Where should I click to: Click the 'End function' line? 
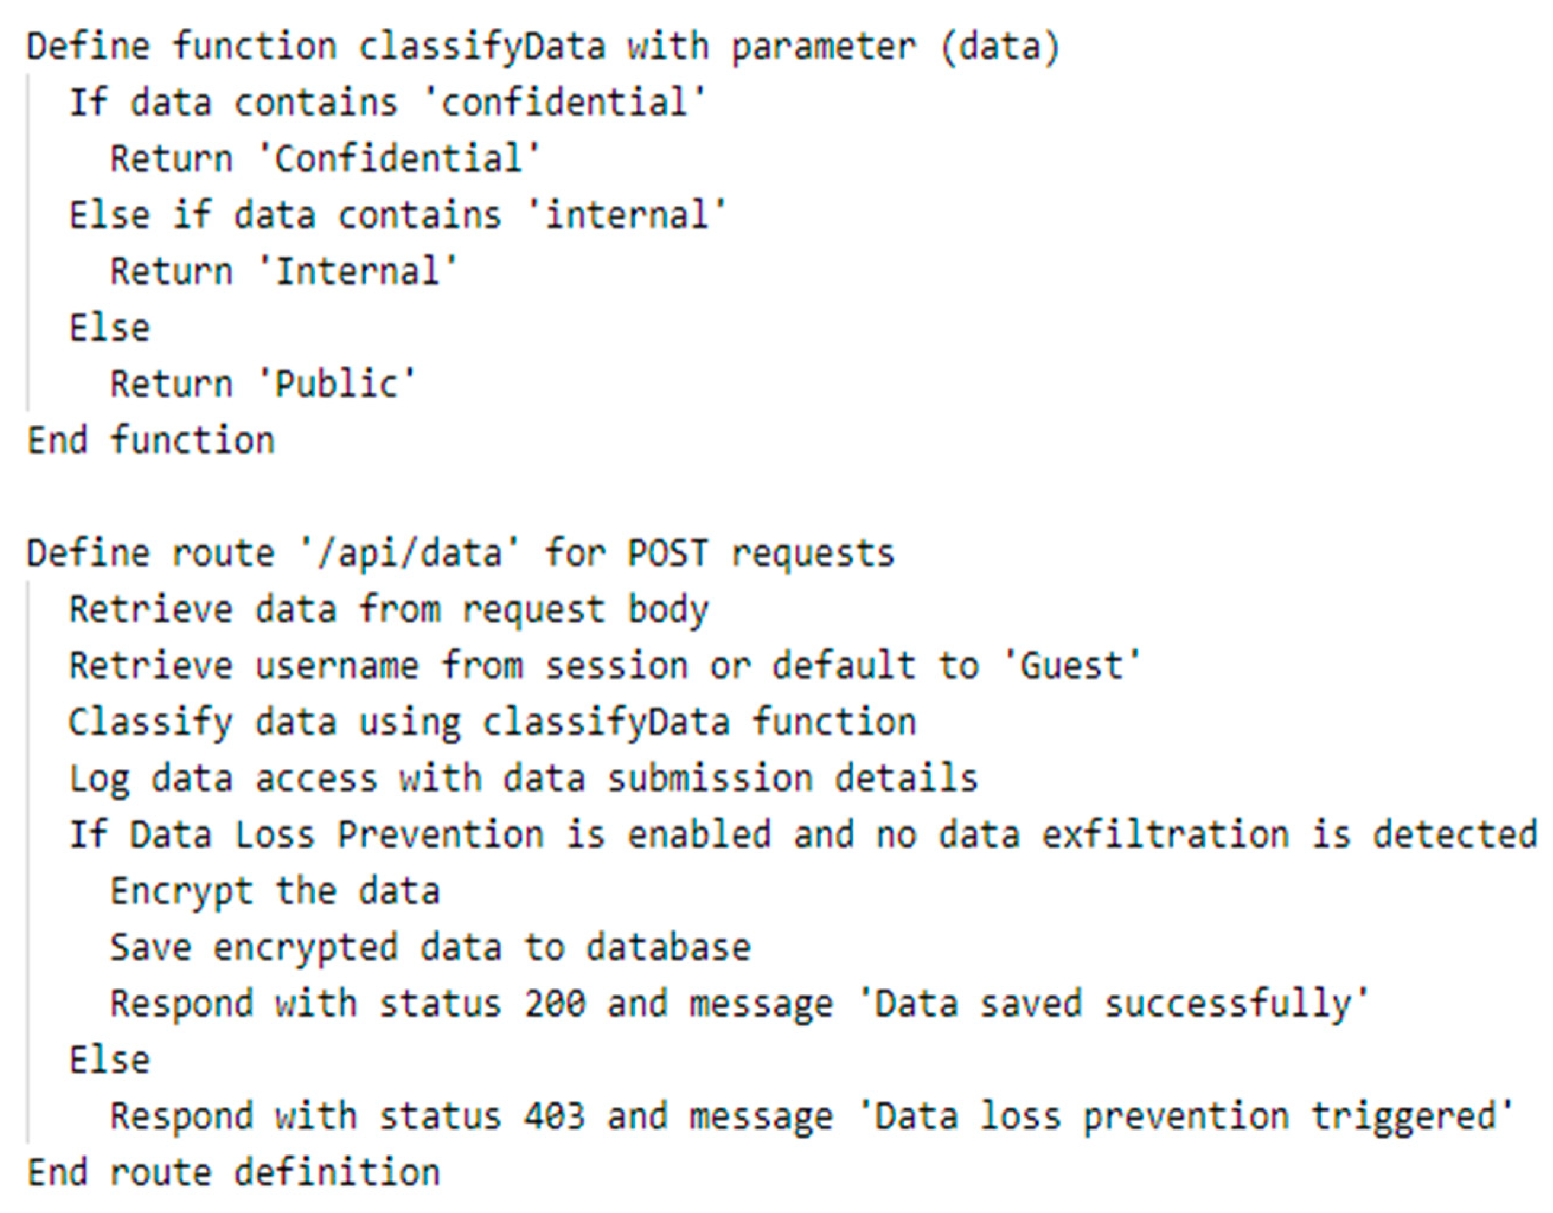151,440
